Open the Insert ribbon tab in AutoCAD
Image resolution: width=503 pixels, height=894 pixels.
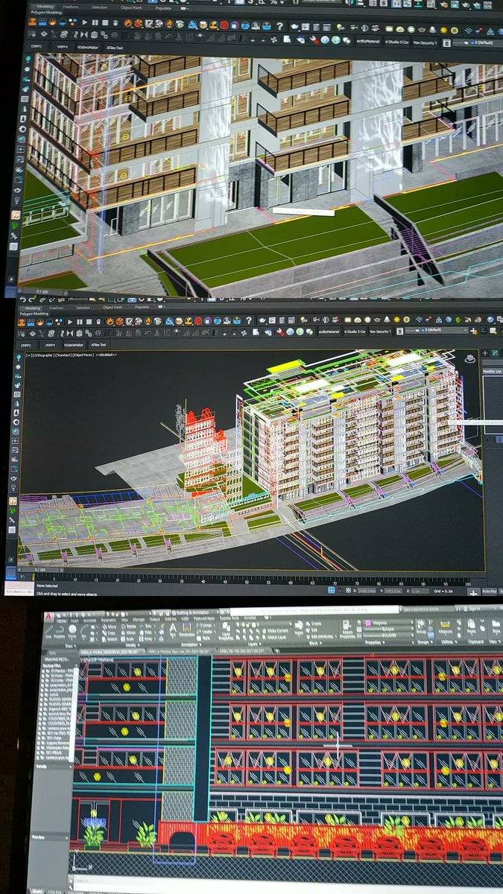[74, 621]
